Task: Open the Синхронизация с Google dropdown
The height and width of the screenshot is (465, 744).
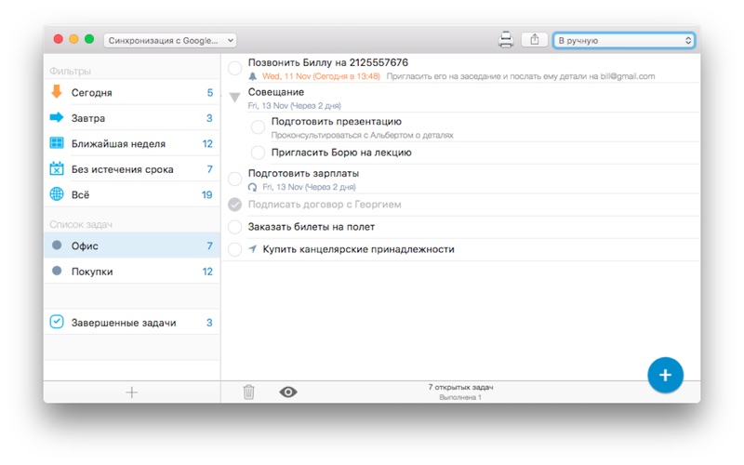Action: [x=170, y=40]
